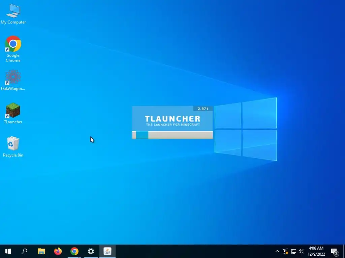Select the Java TLauncher taskbar item

click(x=107, y=251)
